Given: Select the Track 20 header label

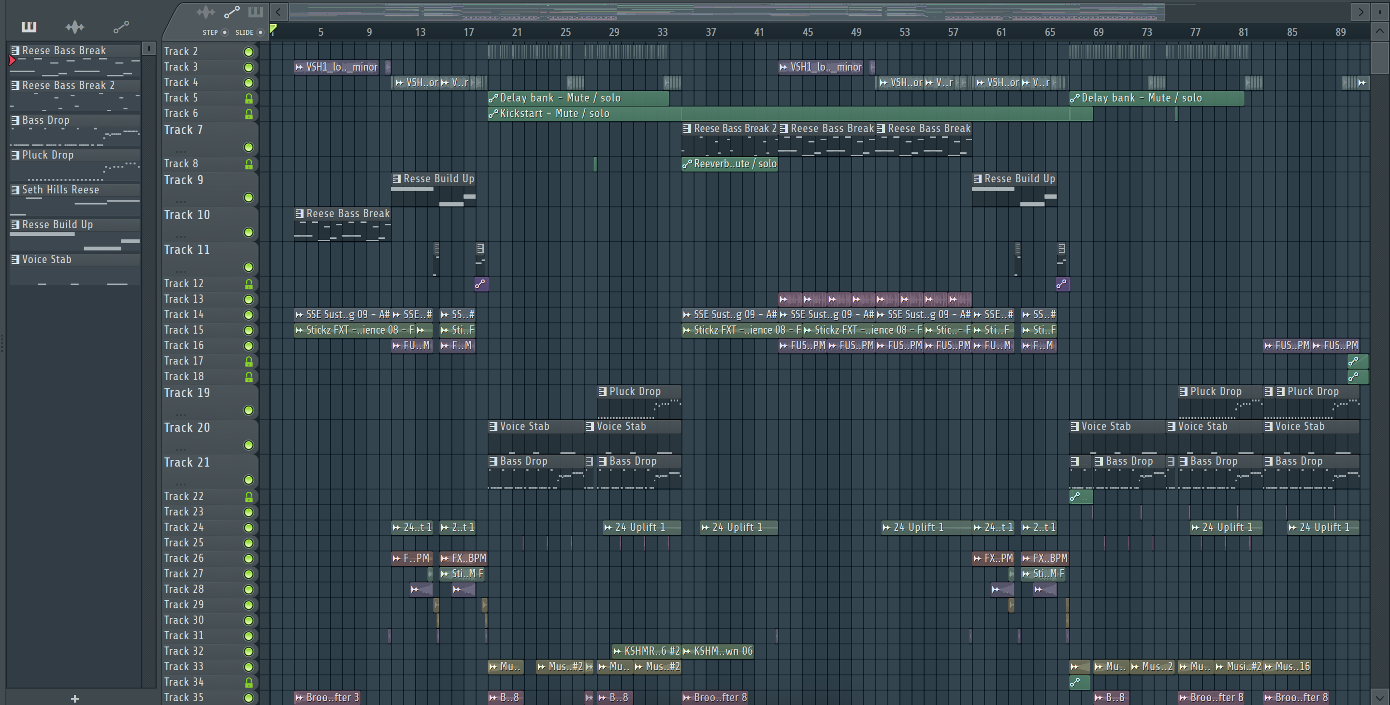Looking at the screenshot, I should [187, 427].
